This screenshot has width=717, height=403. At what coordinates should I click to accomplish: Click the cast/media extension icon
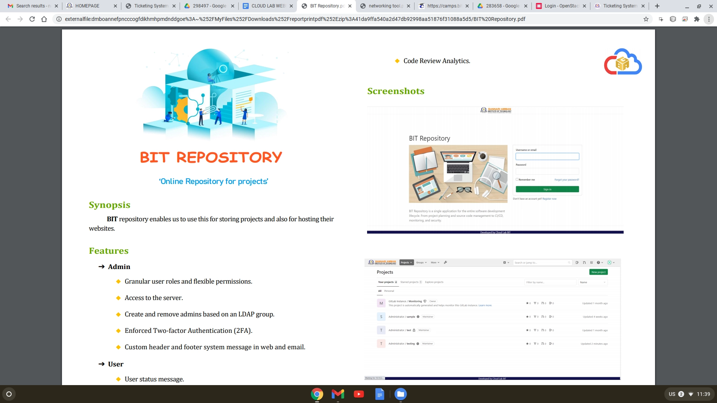(x=685, y=19)
